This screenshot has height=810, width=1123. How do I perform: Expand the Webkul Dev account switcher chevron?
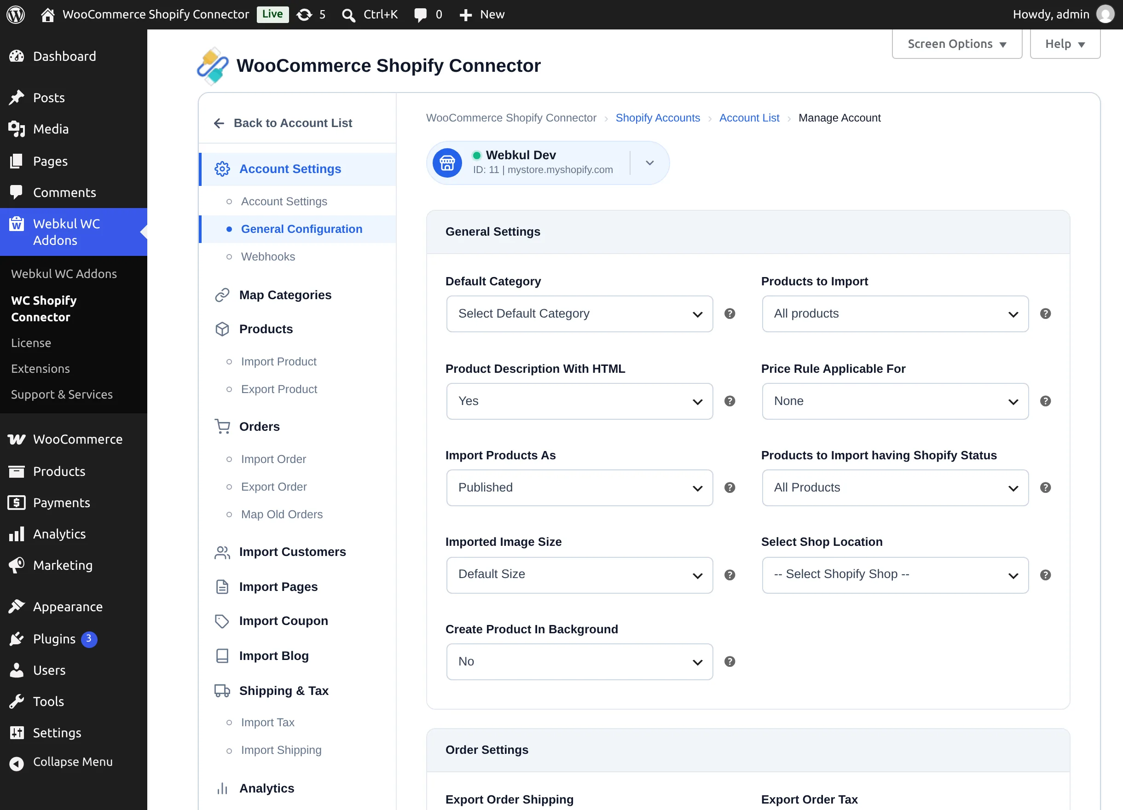[x=649, y=163]
